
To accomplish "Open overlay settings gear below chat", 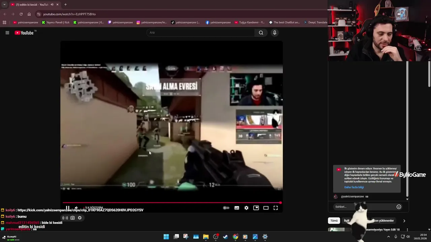I will tap(80, 218).
